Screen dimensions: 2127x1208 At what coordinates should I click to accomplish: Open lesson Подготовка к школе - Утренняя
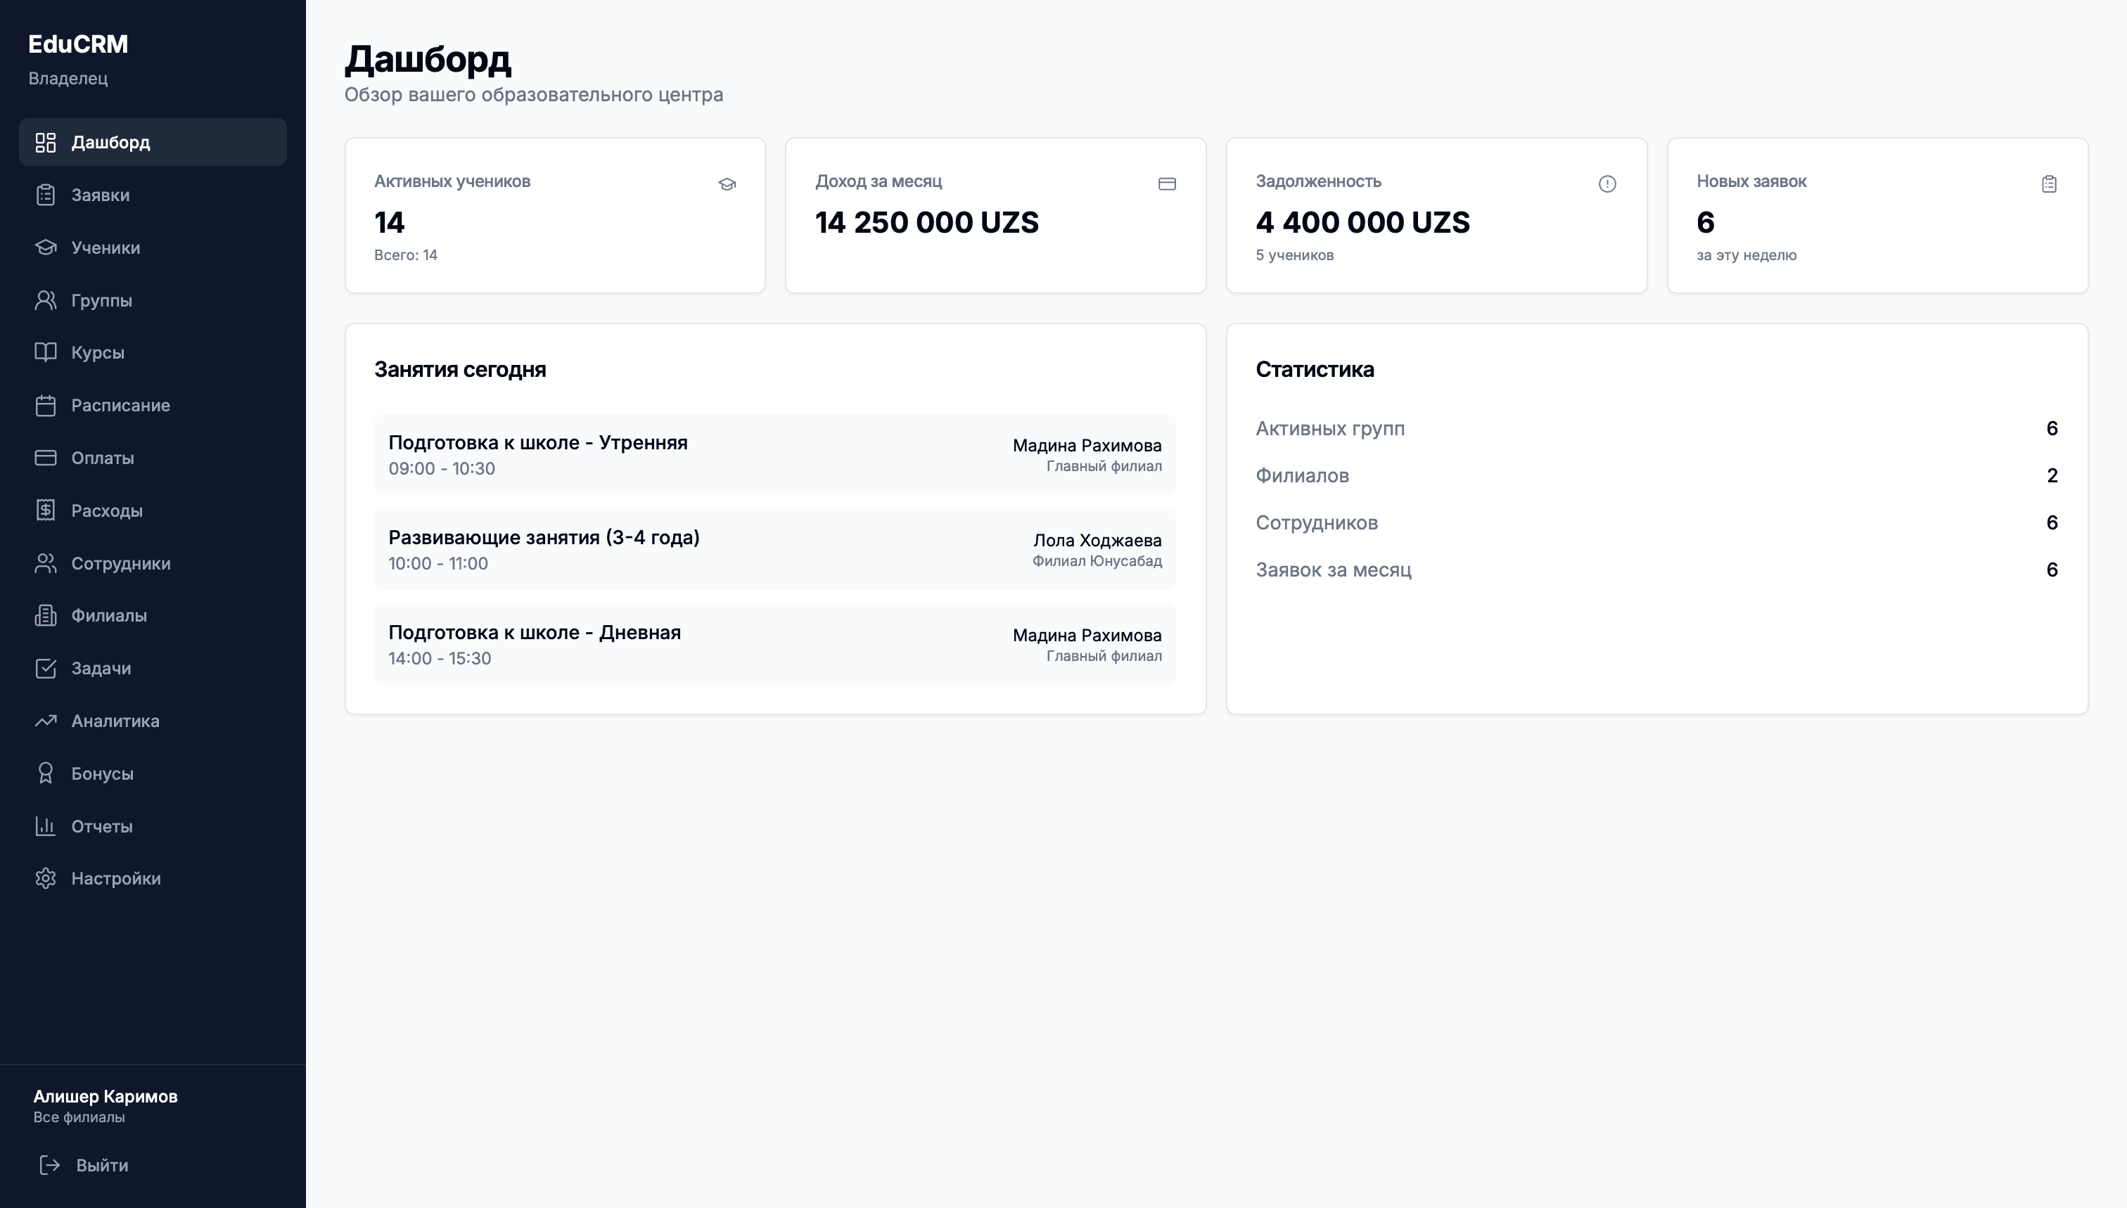(775, 455)
